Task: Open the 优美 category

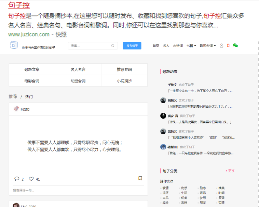Action: 184,198
